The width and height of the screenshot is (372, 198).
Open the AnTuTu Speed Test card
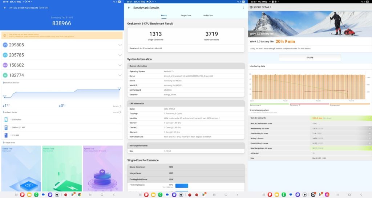(x=103, y=168)
